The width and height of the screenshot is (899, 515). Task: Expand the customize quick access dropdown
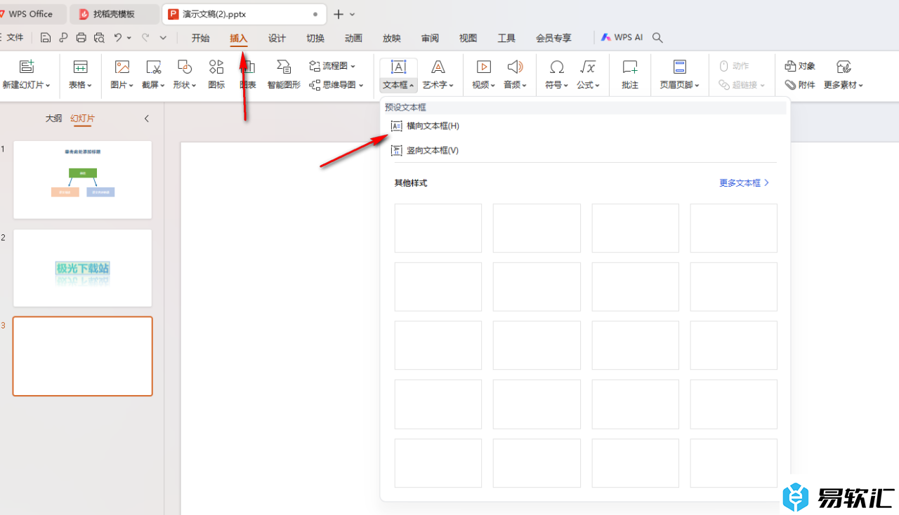pyautogui.click(x=163, y=38)
